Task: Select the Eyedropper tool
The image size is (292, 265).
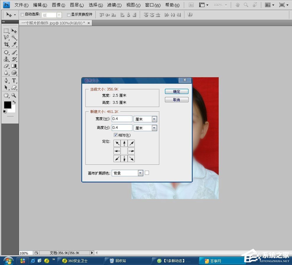Action: pyautogui.click(x=14, y=45)
